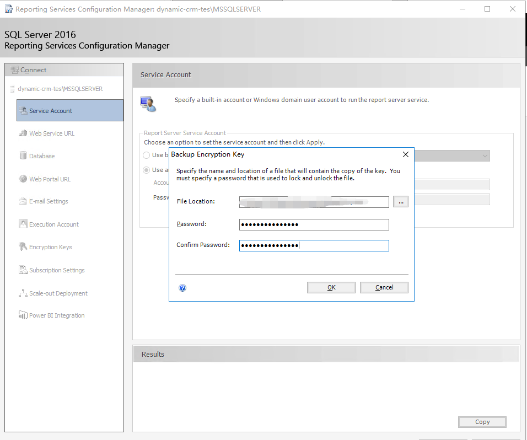Close the Reporting Services Configuration Manager window
This screenshot has height=440, width=527.
tap(513, 9)
